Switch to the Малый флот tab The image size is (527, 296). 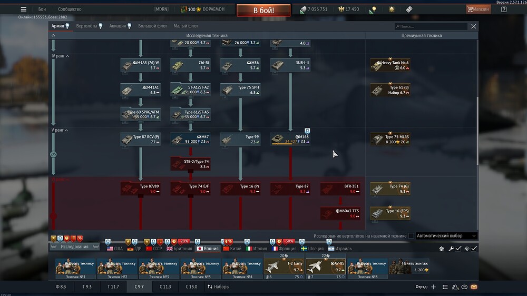(186, 26)
